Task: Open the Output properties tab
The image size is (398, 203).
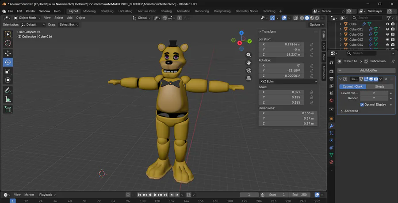Action: click(x=331, y=79)
